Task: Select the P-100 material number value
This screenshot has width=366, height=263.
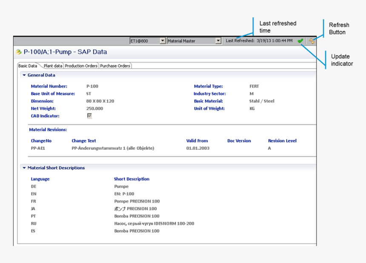Action: pos(92,86)
